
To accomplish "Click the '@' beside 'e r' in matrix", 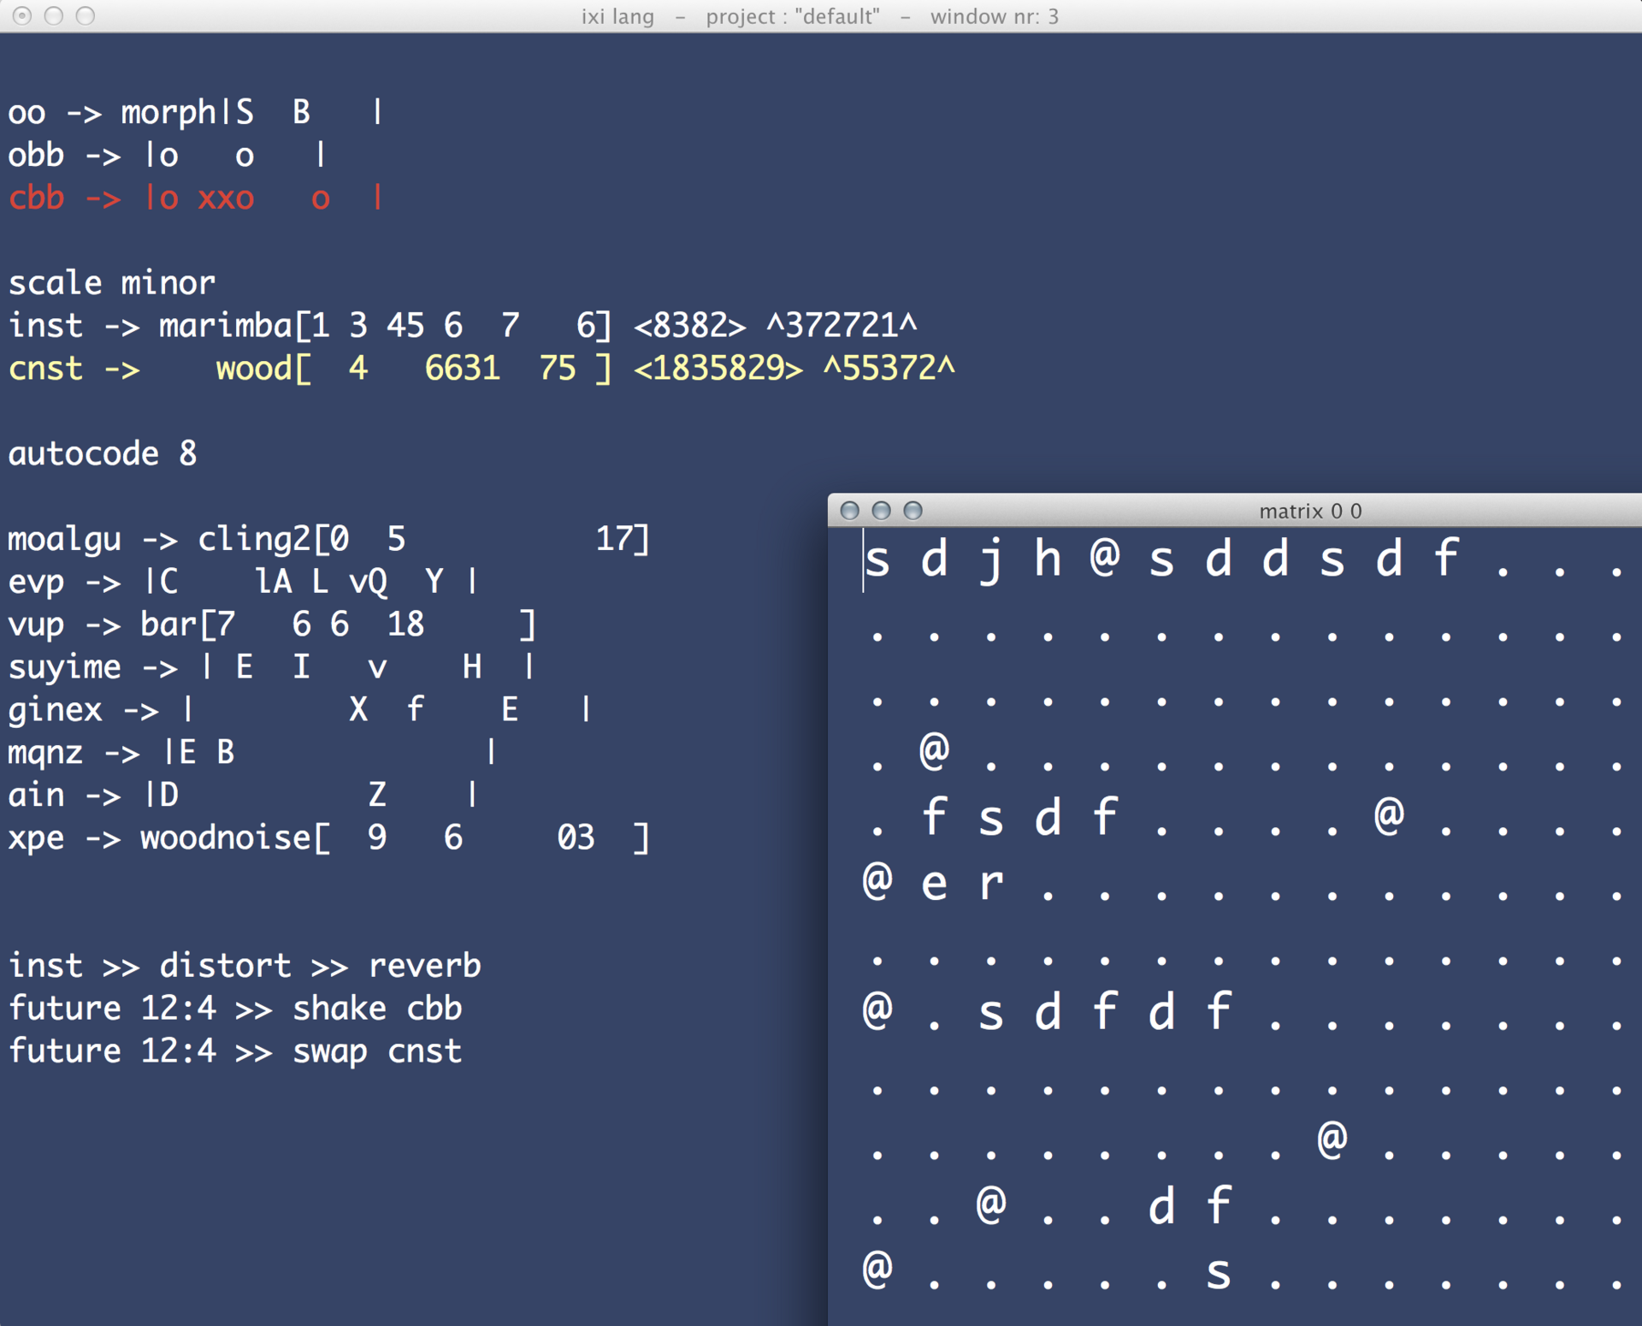I will coord(877,880).
